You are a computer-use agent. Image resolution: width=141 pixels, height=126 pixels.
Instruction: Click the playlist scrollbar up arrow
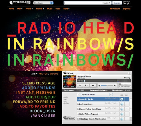131,98
